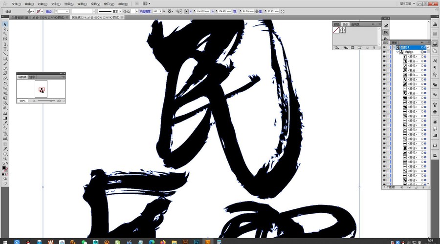Select the Selection tool (black arrow)

tap(5, 24)
